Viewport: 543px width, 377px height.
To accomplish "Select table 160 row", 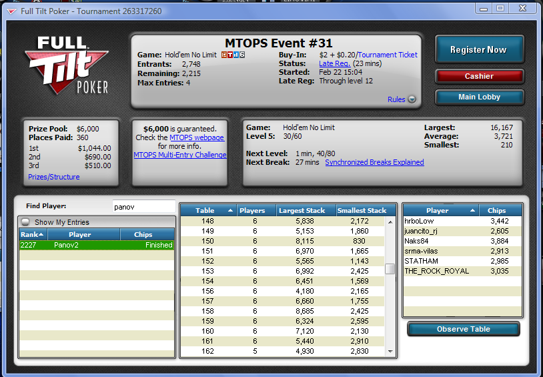I will [x=283, y=332].
